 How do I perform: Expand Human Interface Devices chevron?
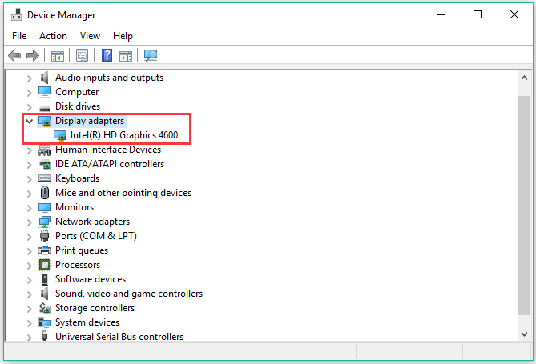point(30,150)
